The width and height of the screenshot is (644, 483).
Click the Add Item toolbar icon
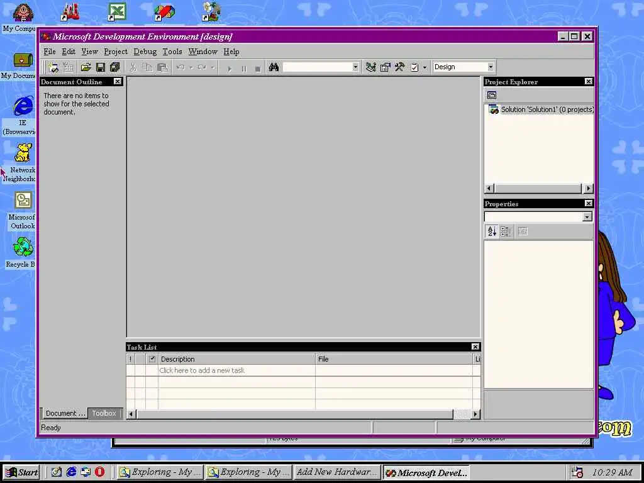point(68,67)
